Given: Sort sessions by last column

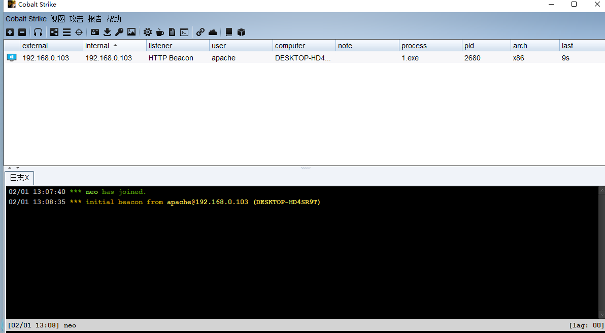Looking at the screenshot, I should tap(582, 46).
